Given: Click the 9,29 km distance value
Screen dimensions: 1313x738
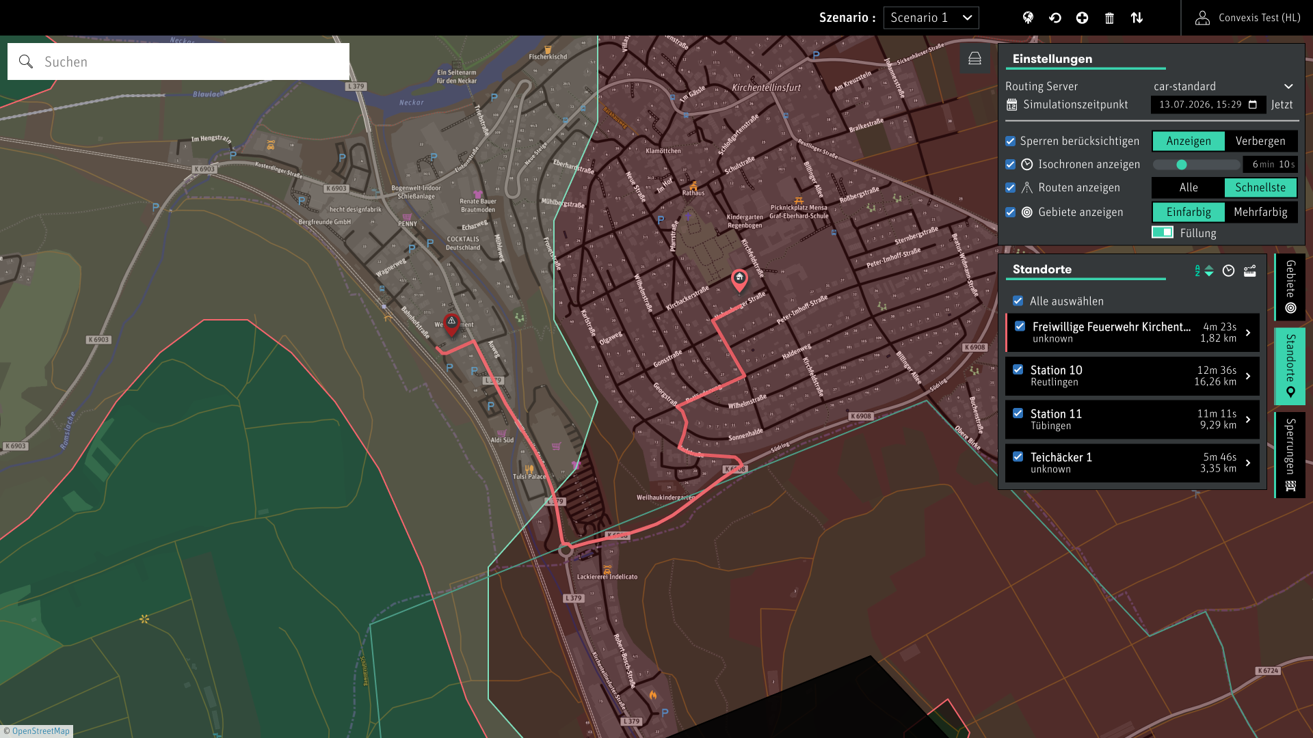Looking at the screenshot, I should click(1218, 425).
